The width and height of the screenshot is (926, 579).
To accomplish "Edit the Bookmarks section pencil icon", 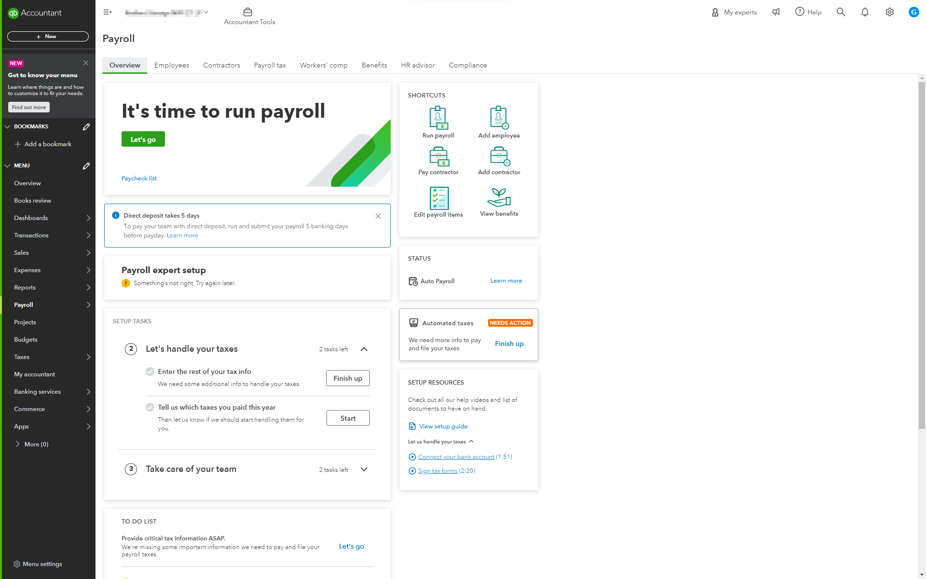I will [86, 126].
